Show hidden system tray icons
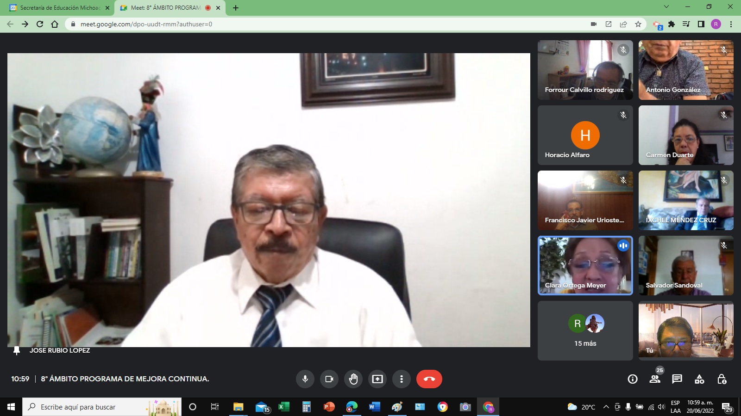The width and height of the screenshot is (741, 416). click(x=606, y=407)
